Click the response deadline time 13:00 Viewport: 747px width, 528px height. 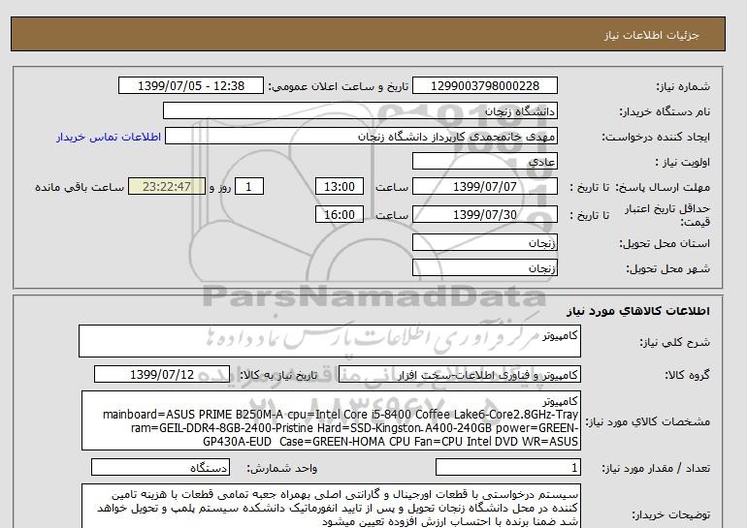(340, 186)
